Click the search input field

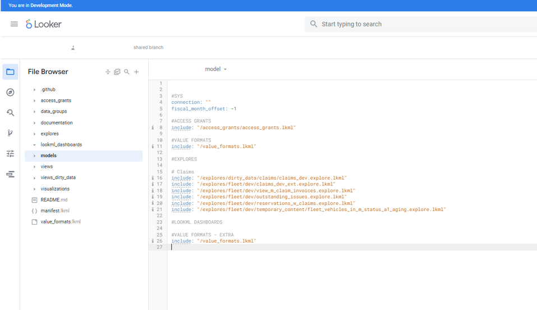420,24
